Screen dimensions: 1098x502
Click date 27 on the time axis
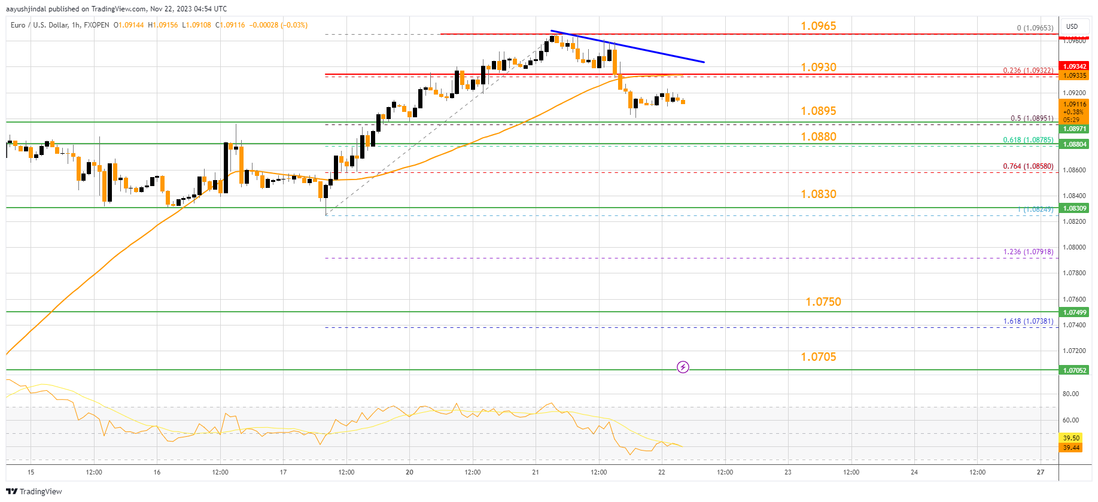(x=1041, y=472)
